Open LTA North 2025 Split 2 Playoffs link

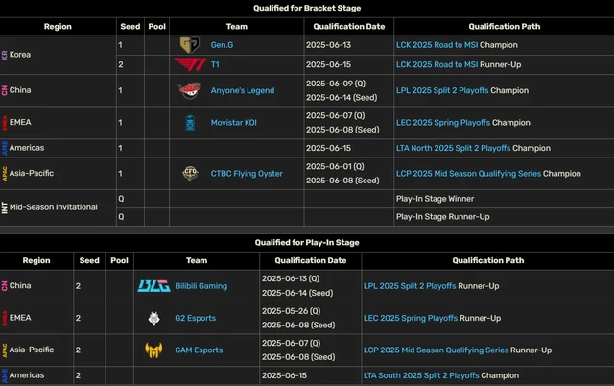[454, 148]
